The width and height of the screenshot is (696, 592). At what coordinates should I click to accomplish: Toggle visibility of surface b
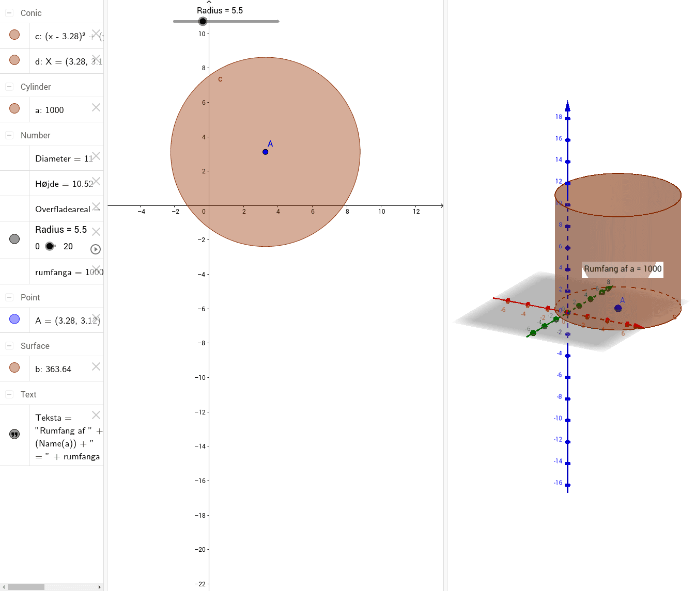[x=14, y=367]
